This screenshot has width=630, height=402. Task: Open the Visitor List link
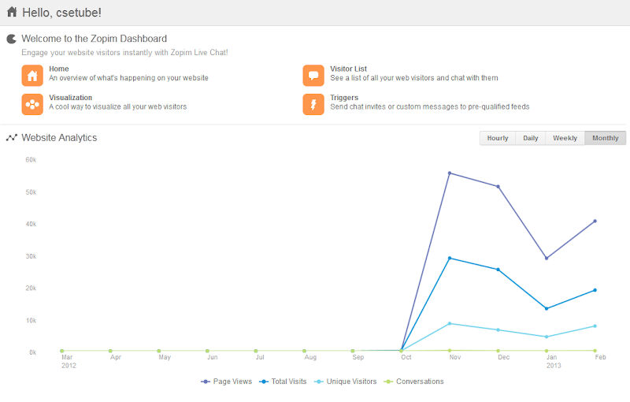point(348,69)
